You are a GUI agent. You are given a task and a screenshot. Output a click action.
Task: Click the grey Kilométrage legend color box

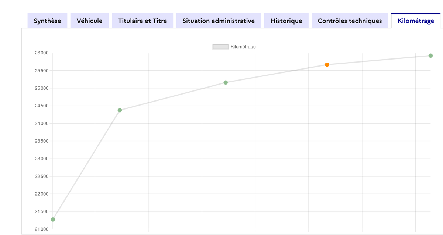[x=220, y=47]
